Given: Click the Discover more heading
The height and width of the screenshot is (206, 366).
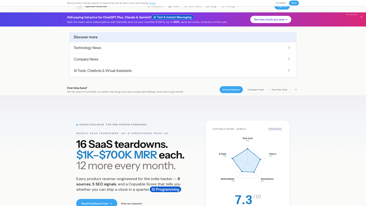Looking at the screenshot, I should coord(86,37).
